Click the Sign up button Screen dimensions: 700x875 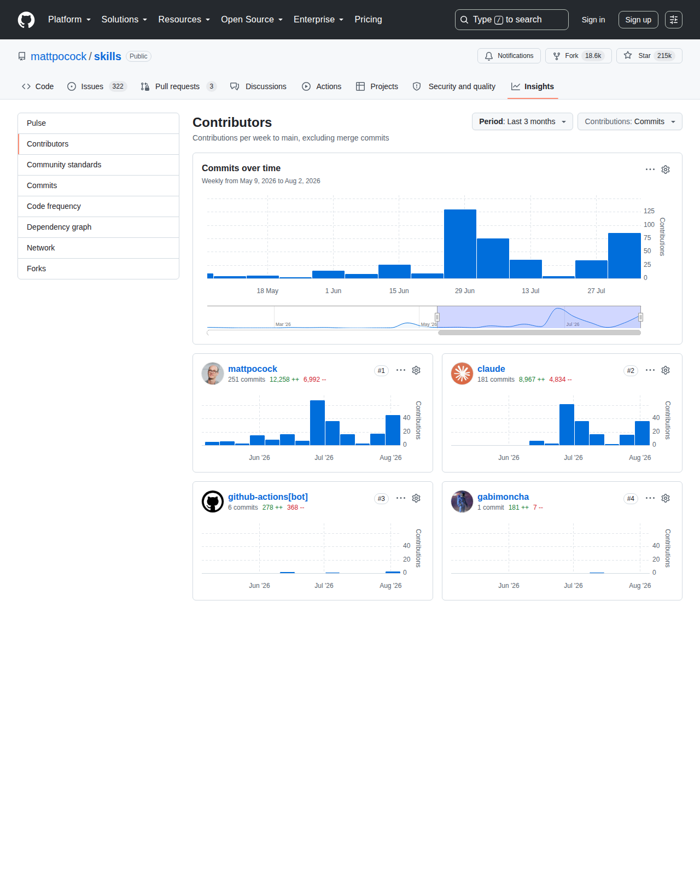(638, 20)
